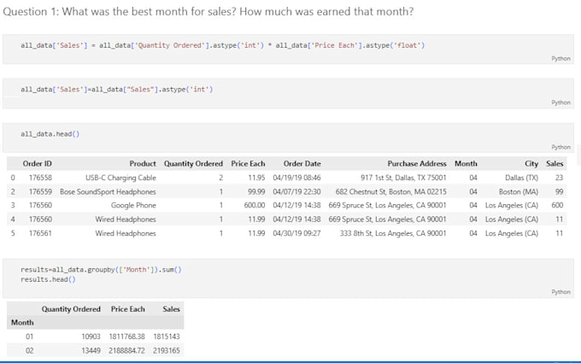Screen dimensions: 581x363
Task: Click the '682 Chestnut St, Boston, MA 02215' address
Action: point(391,192)
